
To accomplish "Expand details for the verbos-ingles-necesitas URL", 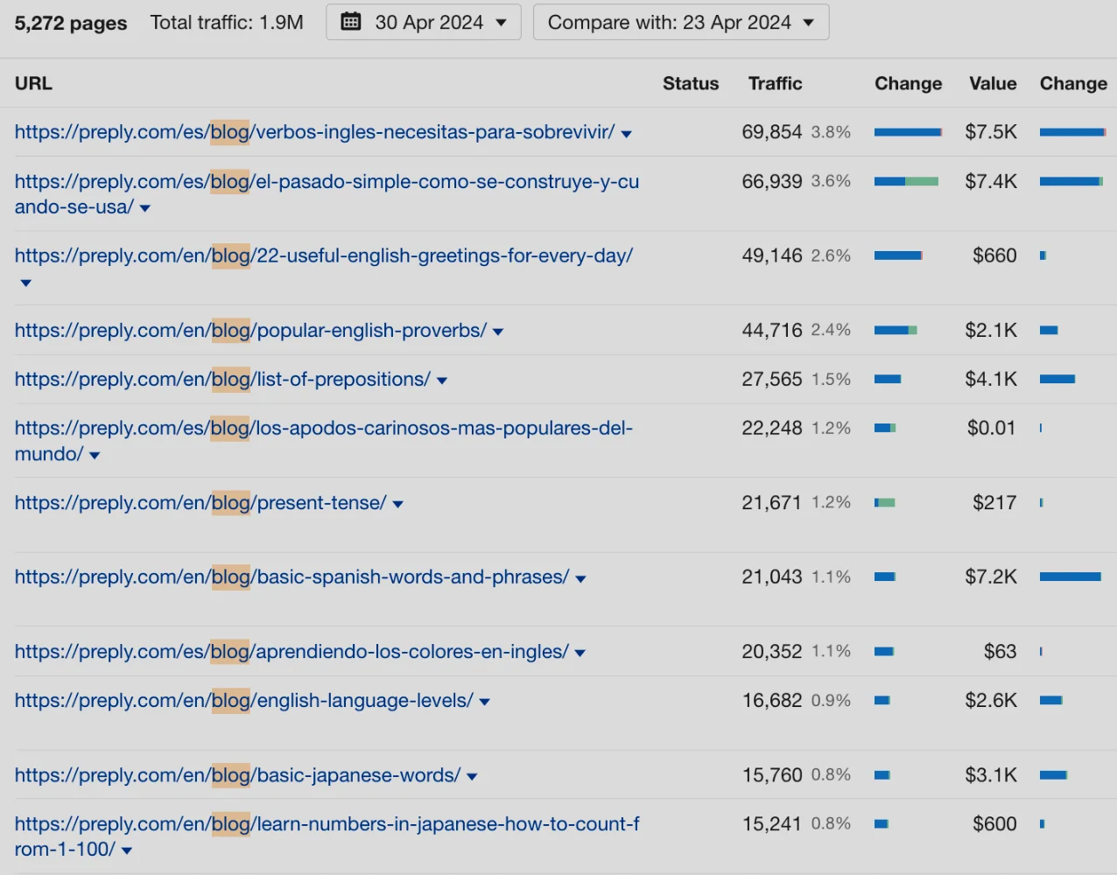I will pos(626,132).
